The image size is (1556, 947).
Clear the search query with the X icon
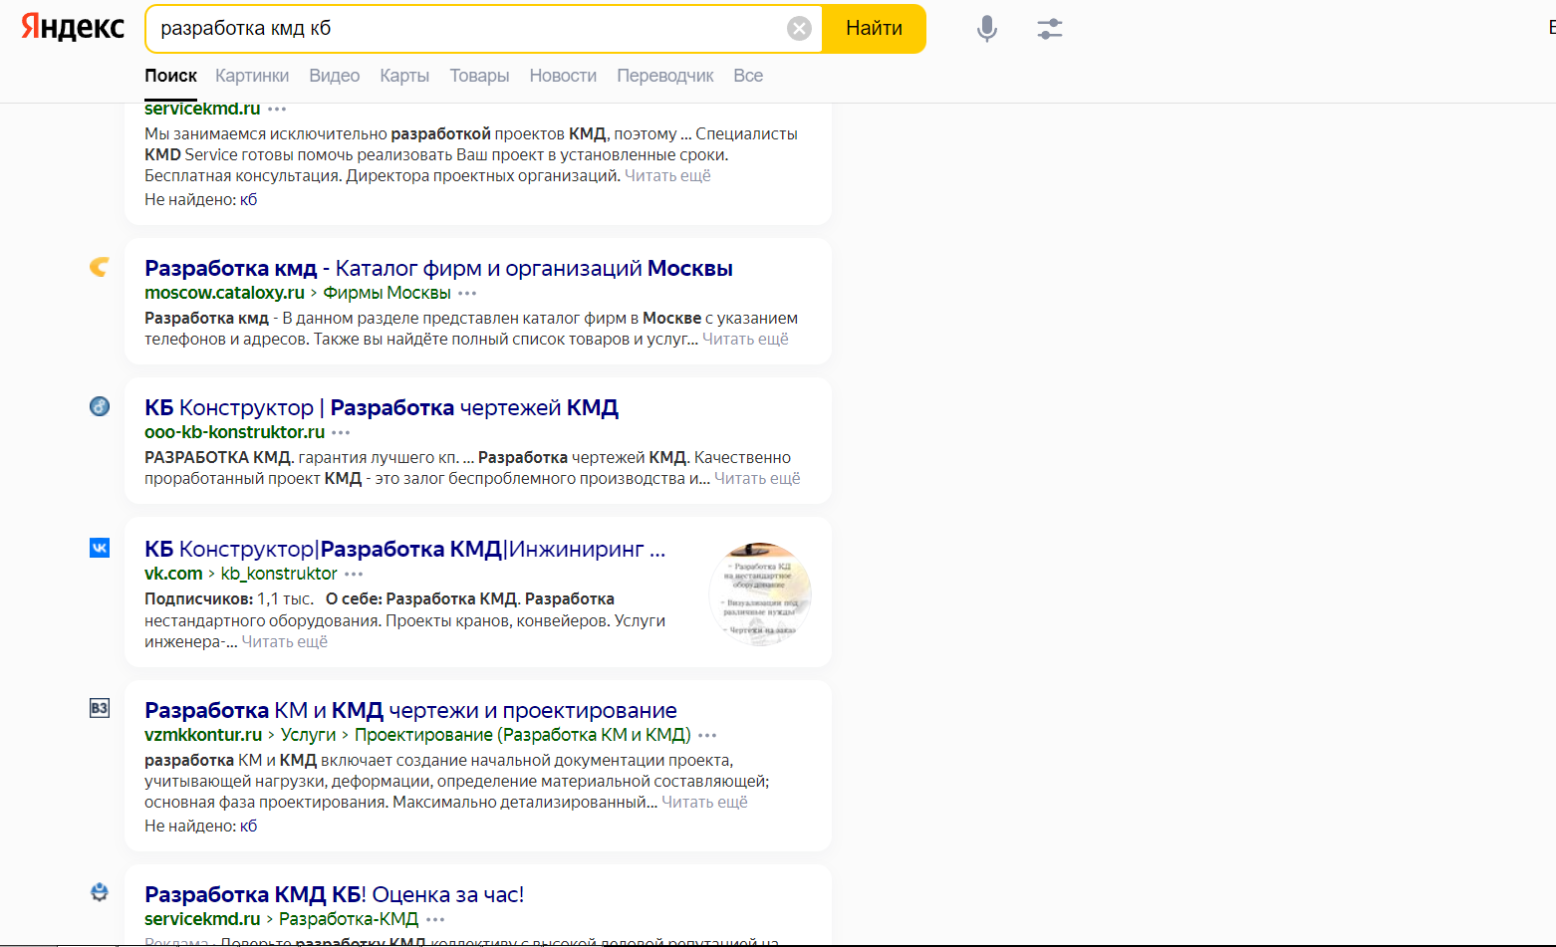(x=799, y=28)
